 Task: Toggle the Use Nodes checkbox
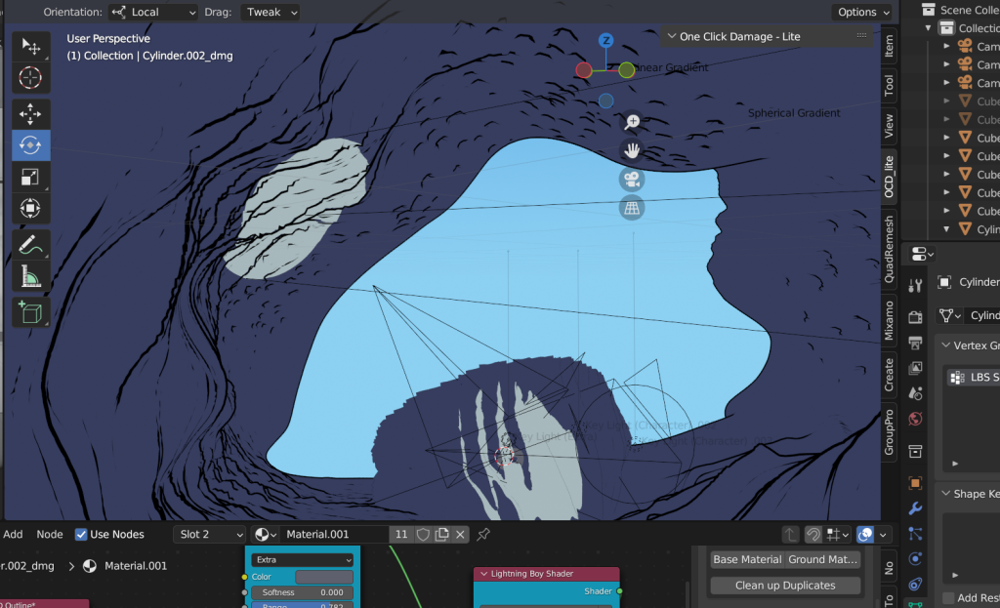click(81, 534)
